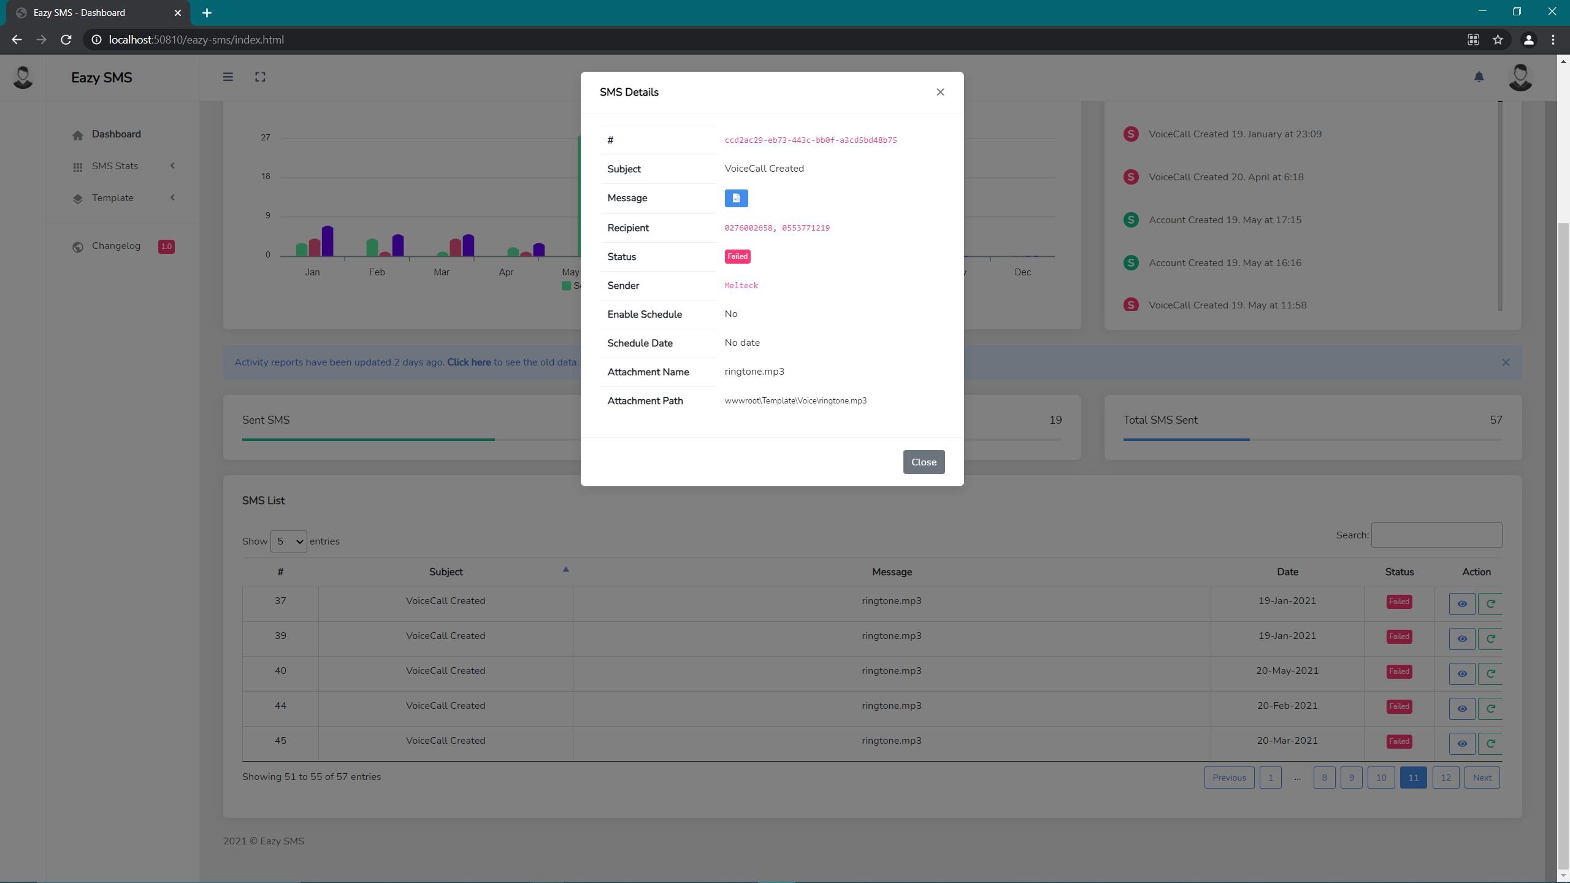Screen dimensions: 1570x883
Task: Bookmark this page with the star icon
Action: [1498, 40]
